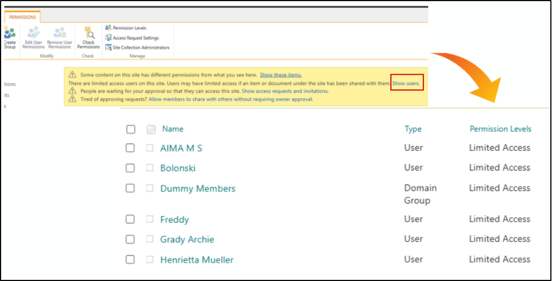Image resolution: width=552 pixels, height=281 pixels.
Task: Click the Show users link
Action: pyautogui.click(x=406, y=83)
